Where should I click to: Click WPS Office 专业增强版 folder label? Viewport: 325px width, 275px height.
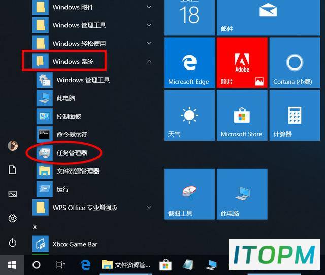coord(85,208)
